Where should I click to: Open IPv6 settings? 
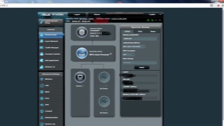click(x=51, y=98)
